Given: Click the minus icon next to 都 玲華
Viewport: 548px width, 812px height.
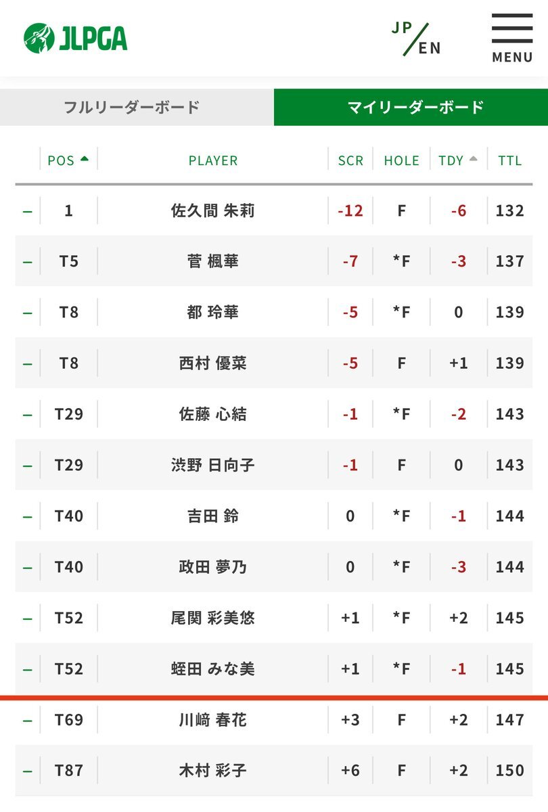Looking at the screenshot, I should pos(27,312).
